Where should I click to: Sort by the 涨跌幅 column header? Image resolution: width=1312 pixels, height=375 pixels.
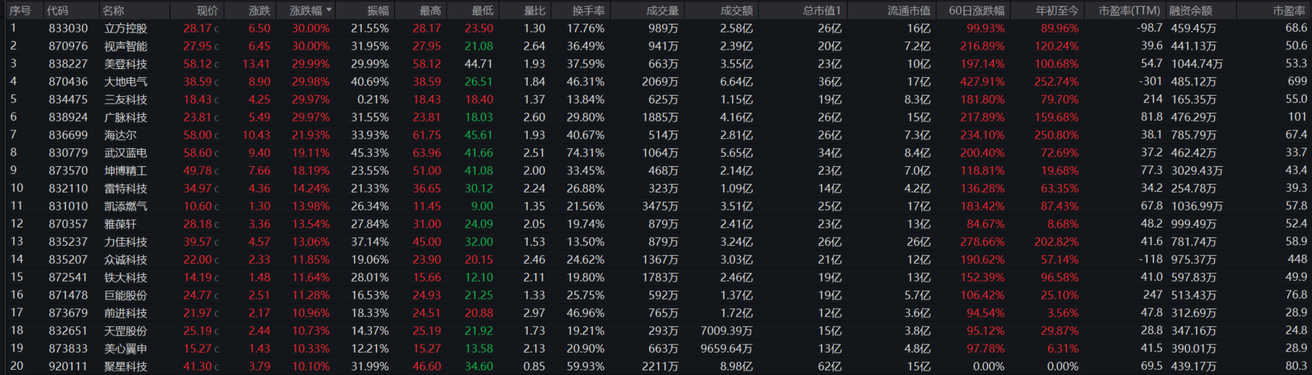point(305,10)
